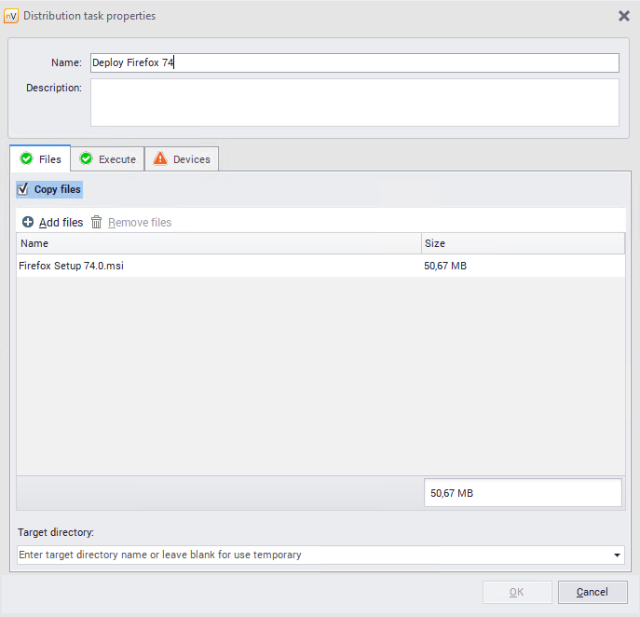Viewport: 640px width, 617px height.
Task: Click into the Description text area
Action: tap(355, 103)
